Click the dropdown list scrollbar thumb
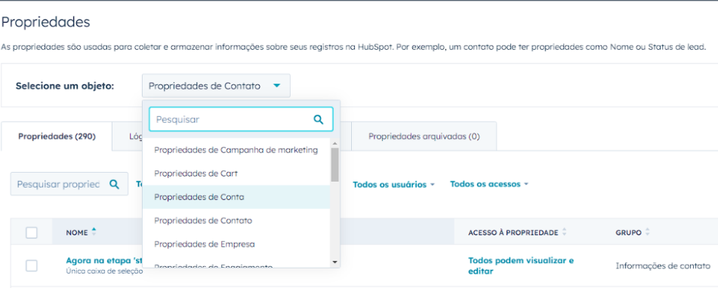Screen dimensions: 718x288 (x=334, y=164)
